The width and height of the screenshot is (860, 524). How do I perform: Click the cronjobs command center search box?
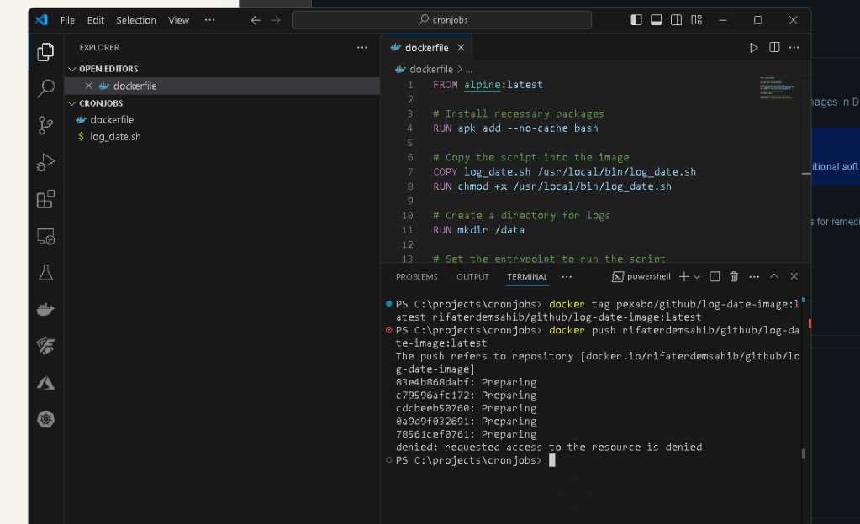[x=442, y=20]
